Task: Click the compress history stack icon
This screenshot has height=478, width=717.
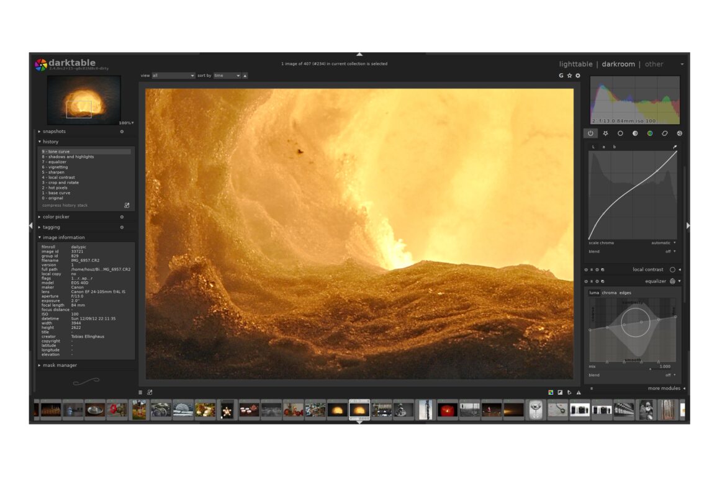Action: coord(127,205)
